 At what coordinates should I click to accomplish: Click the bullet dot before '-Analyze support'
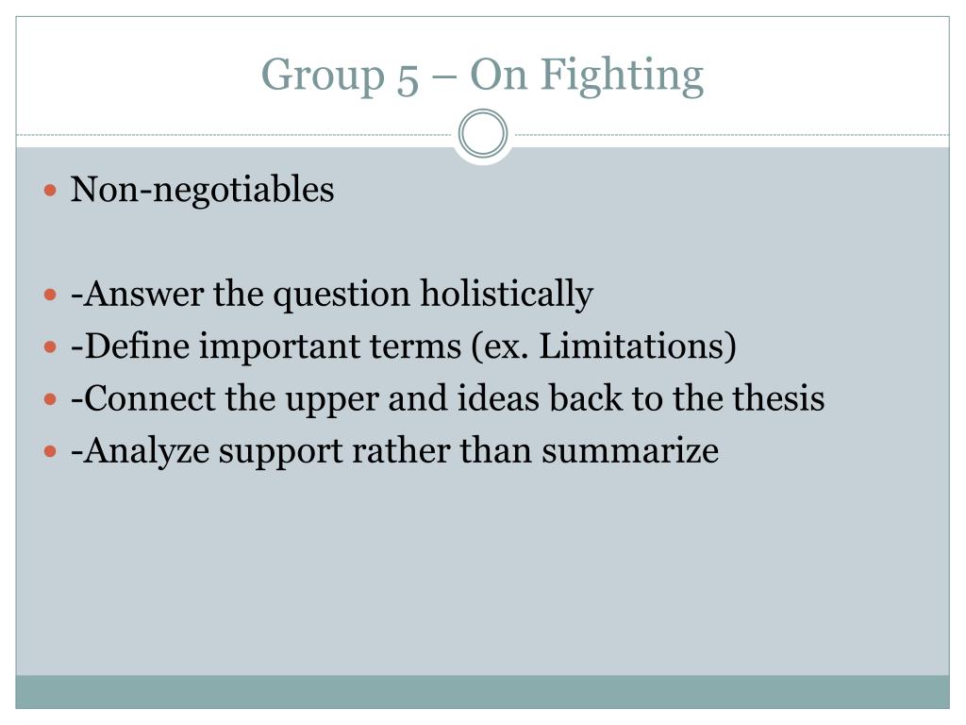(x=51, y=452)
